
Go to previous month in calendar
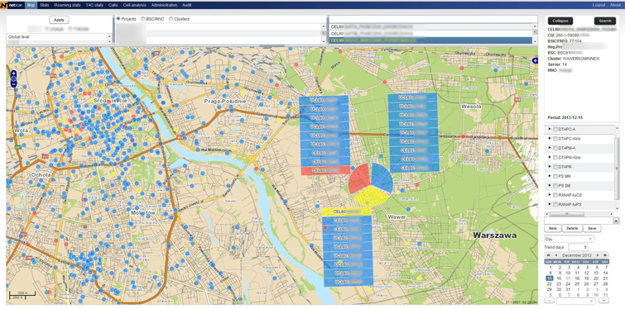(x=556, y=255)
